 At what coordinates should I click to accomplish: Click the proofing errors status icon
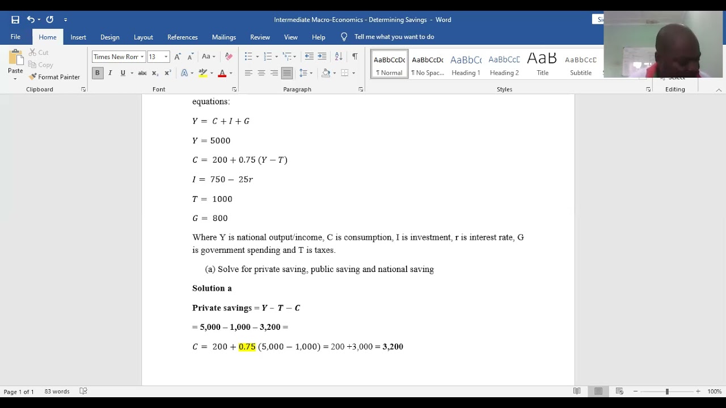click(x=83, y=392)
